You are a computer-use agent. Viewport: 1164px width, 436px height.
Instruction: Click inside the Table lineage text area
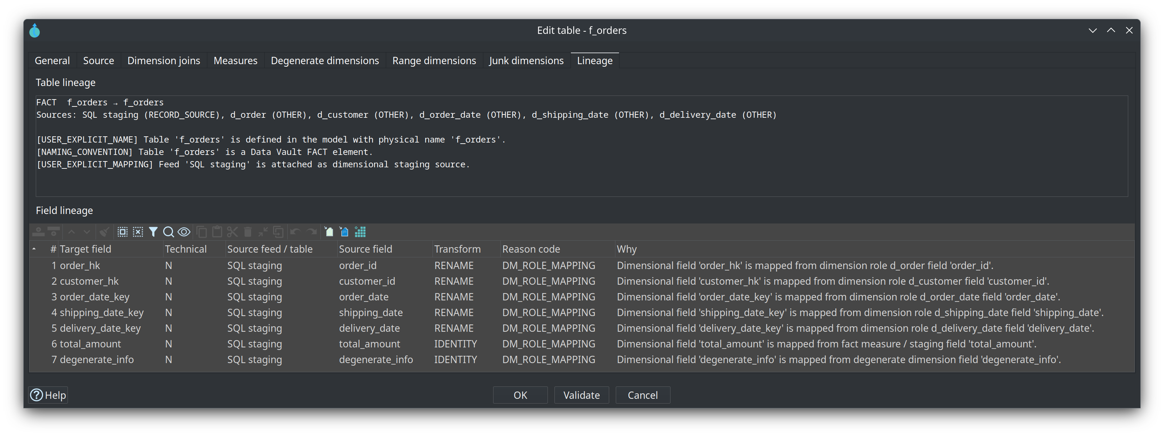[x=581, y=146]
